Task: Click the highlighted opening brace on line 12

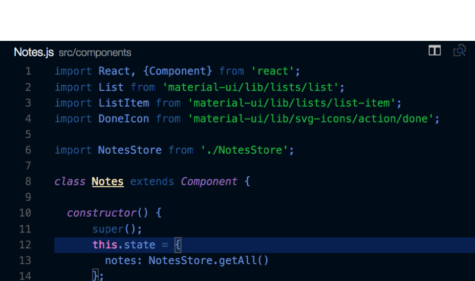Action: tap(178, 245)
